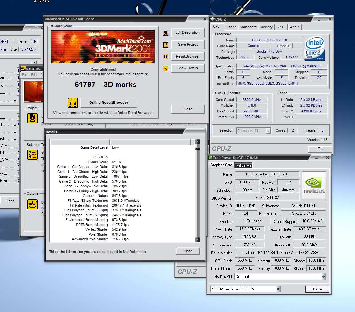This screenshot has width=355, height=312.
Task: Click the 3DMark app icon in sans nom title bar
Action: pos(23,68)
